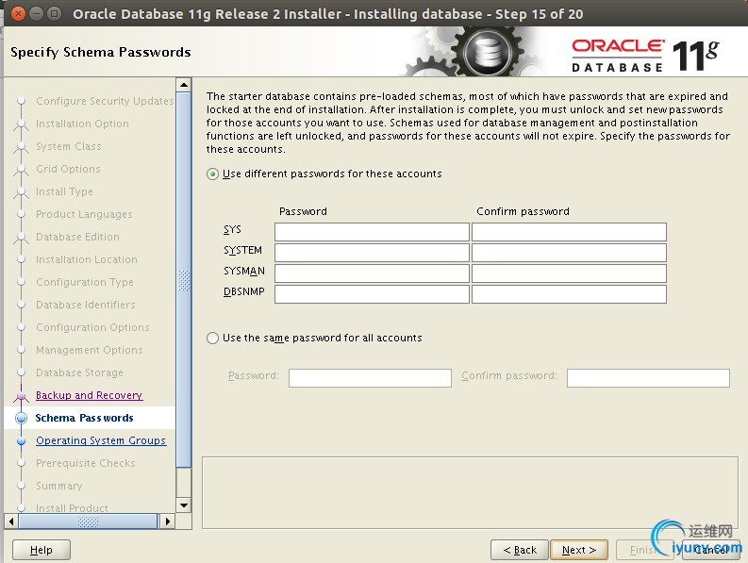Click the SYS account label
The width and height of the screenshot is (748, 563).
232,229
